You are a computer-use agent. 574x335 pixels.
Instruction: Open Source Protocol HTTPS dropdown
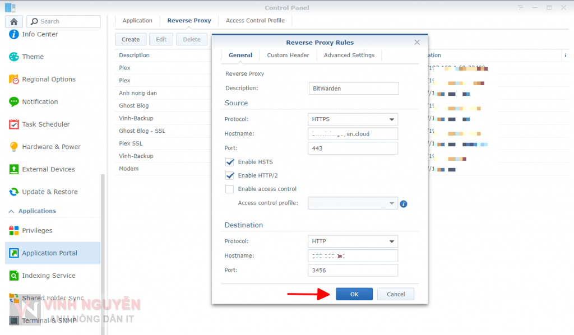353,119
